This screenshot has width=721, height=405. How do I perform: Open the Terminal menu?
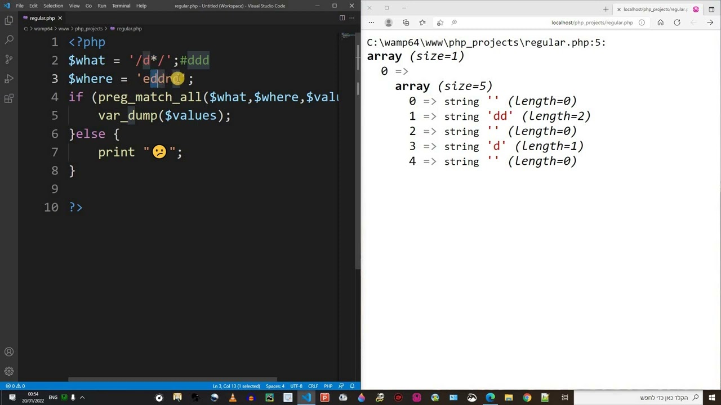(121, 6)
